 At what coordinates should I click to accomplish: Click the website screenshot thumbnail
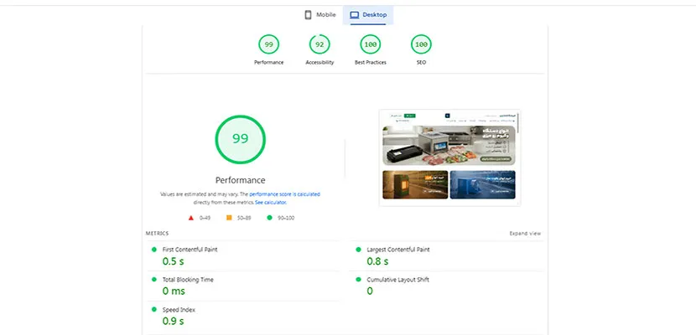pos(449,157)
